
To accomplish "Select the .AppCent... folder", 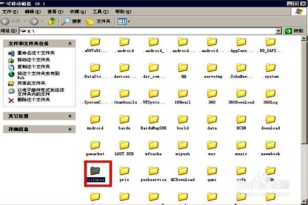I will click(x=241, y=46).
